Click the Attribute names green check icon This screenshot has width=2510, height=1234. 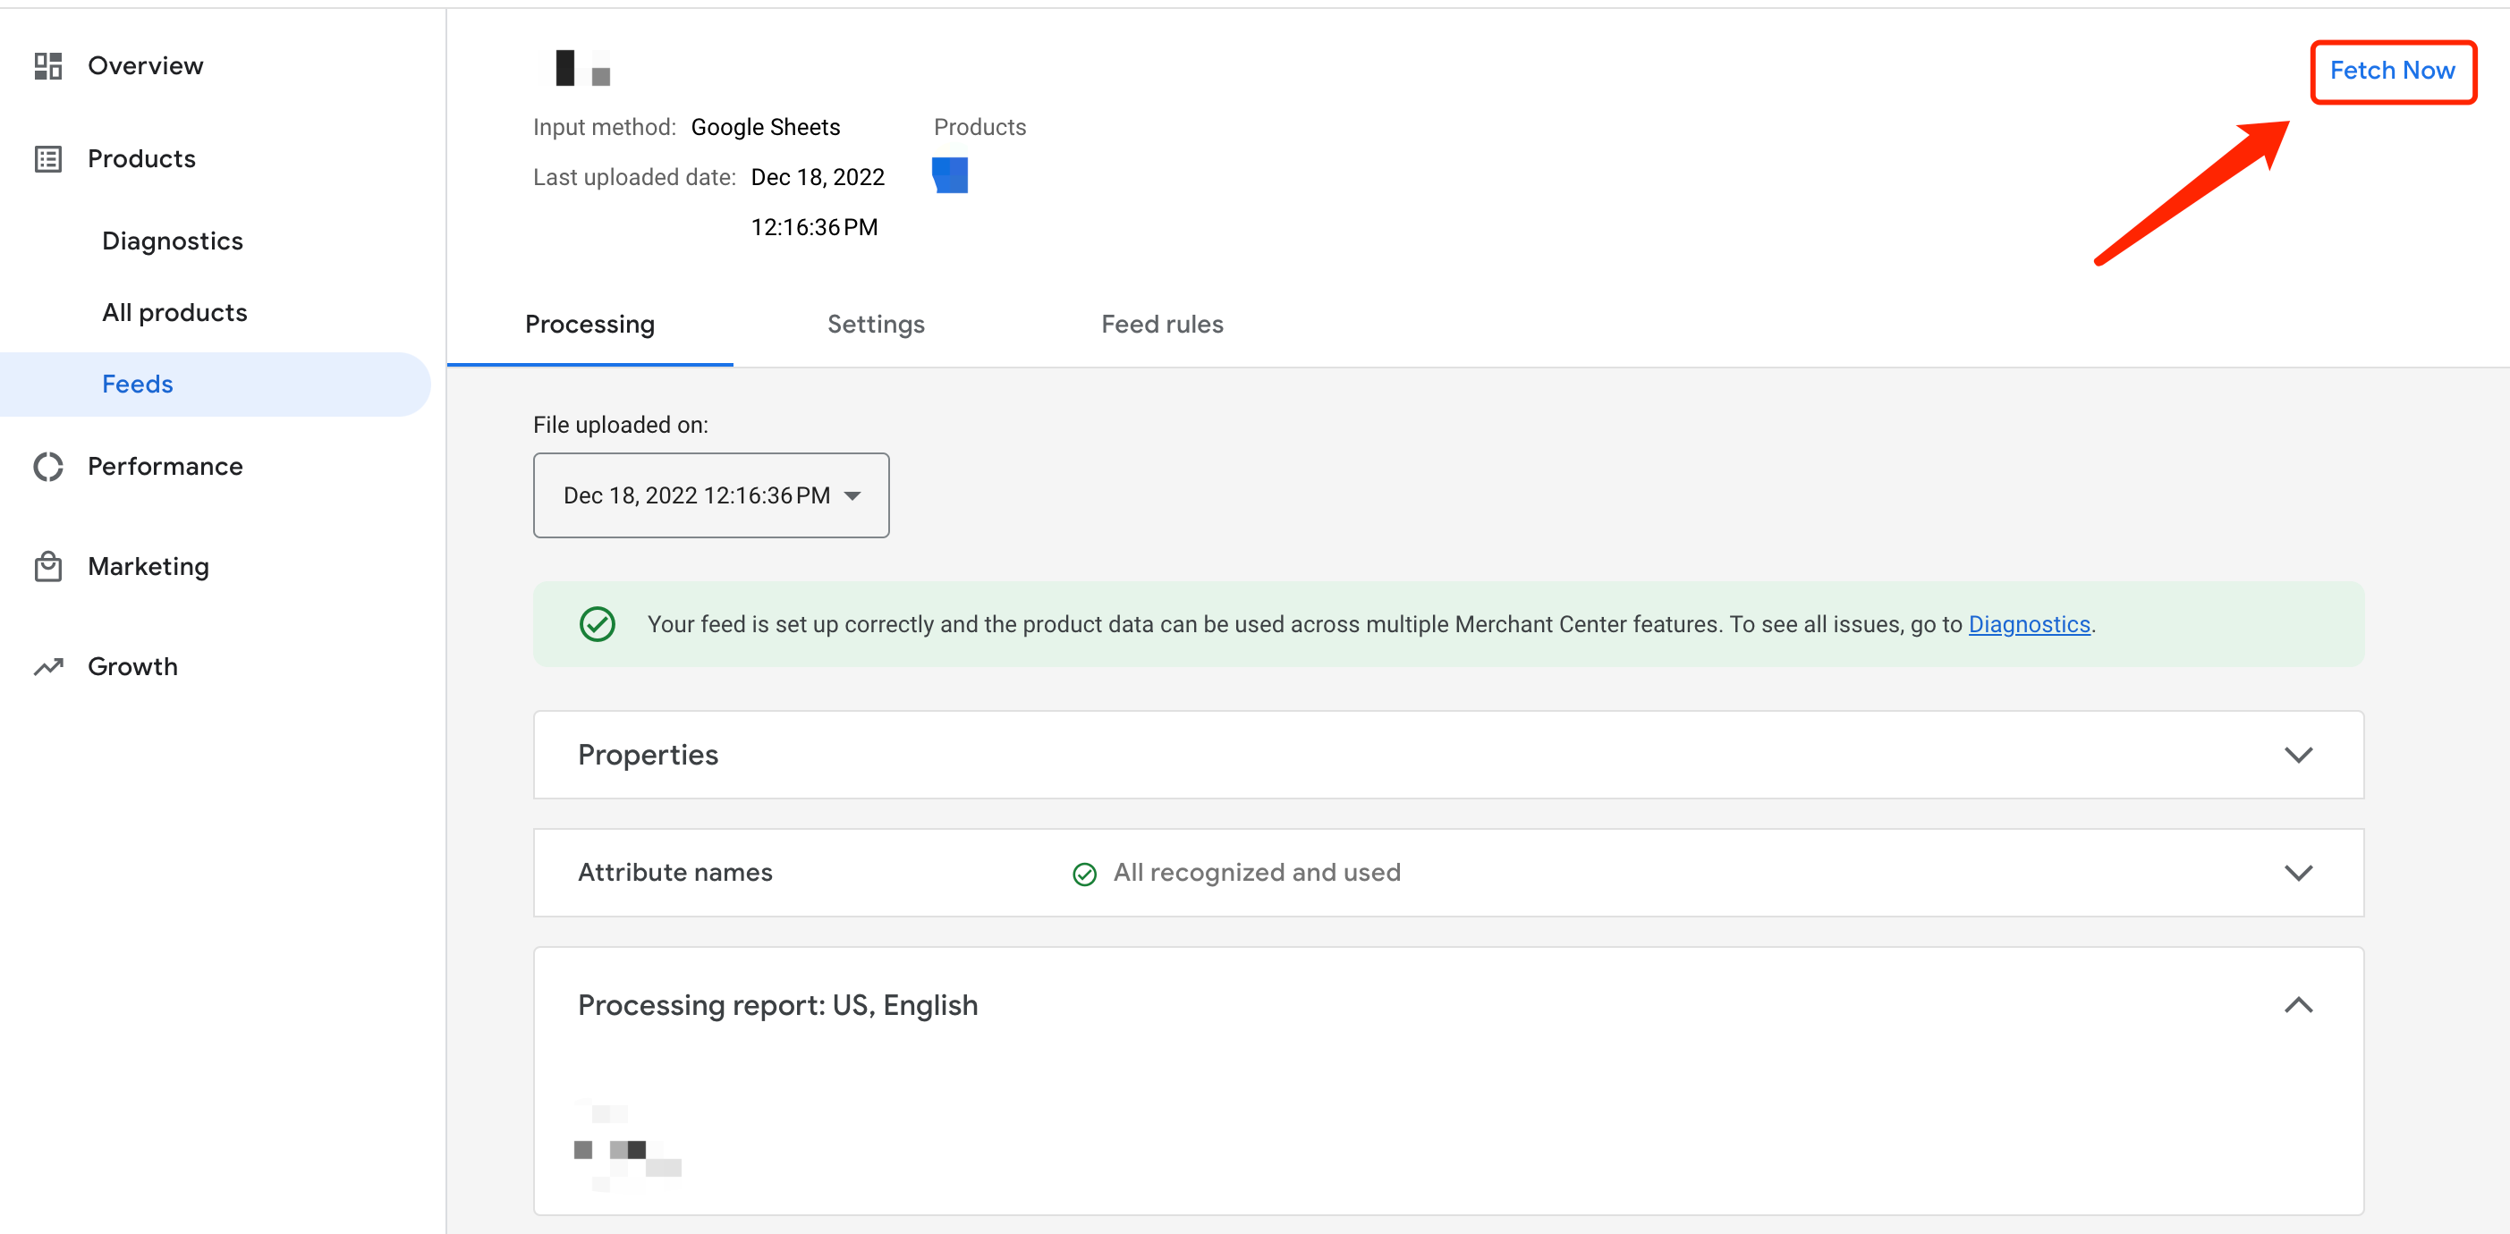click(1083, 874)
